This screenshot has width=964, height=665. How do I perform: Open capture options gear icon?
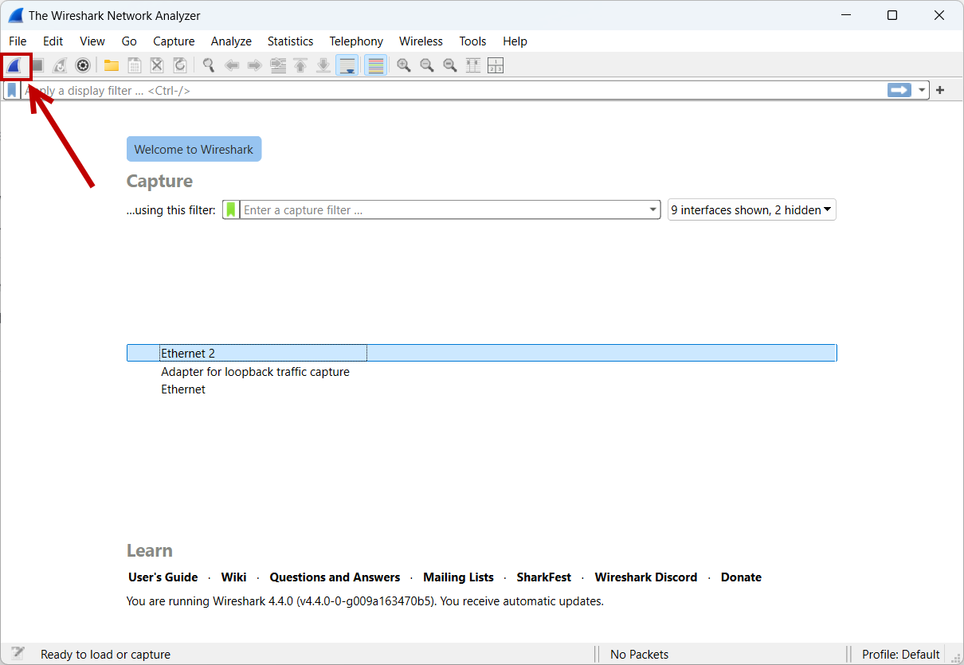click(x=82, y=65)
